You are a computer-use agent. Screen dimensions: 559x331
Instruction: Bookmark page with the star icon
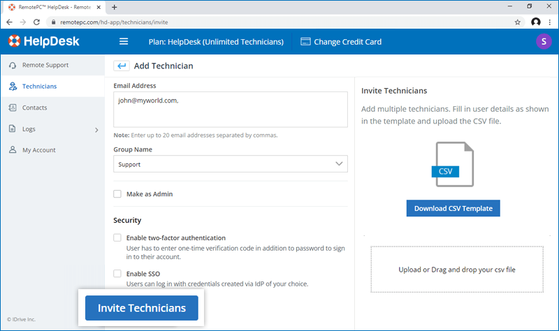coord(517,22)
